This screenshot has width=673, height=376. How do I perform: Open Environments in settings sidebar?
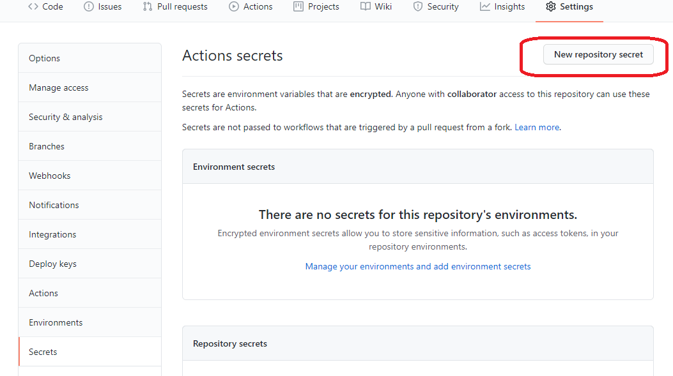tap(56, 322)
